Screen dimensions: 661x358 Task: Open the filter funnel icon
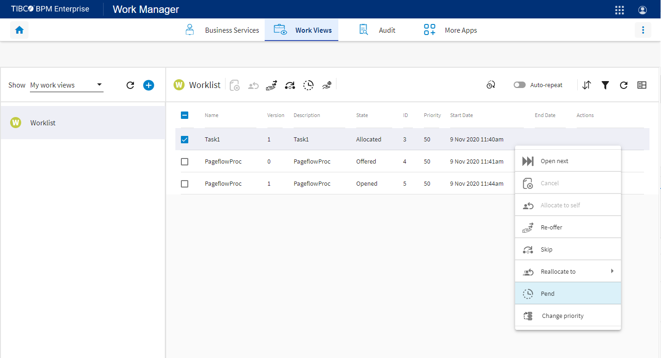click(605, 85)
